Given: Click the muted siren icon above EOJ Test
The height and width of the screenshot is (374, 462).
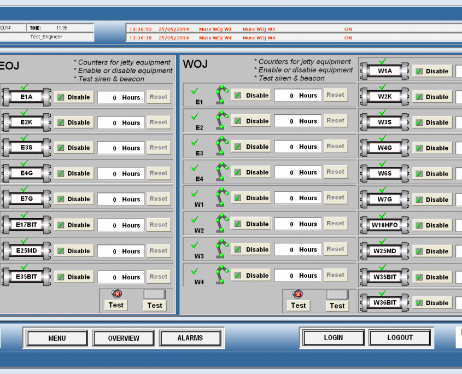Looking at the screenshot, I should pos(115,294).
